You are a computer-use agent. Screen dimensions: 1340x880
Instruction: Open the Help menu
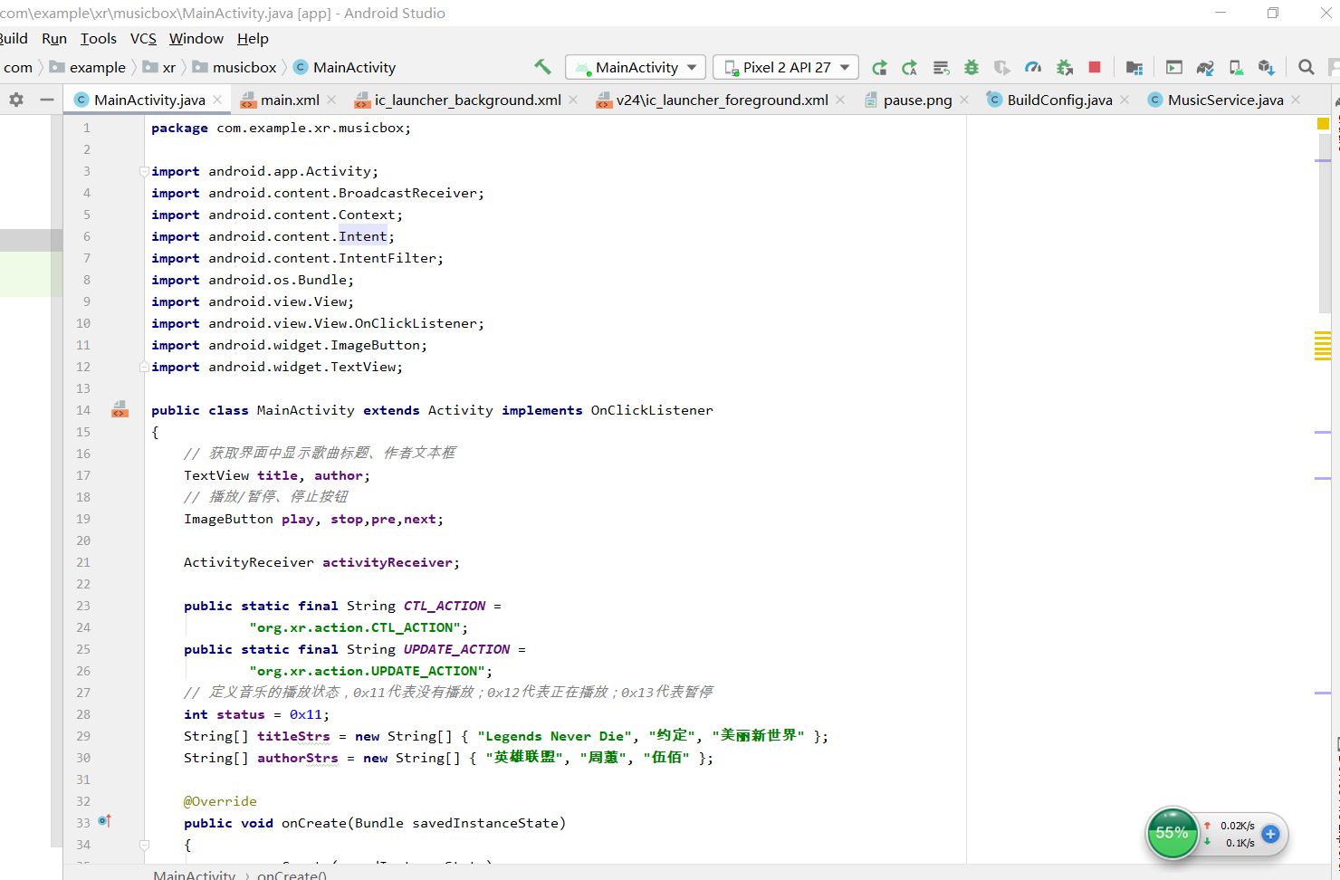253,38
